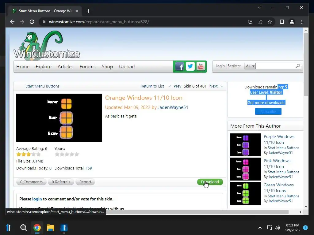This screenshot has height=235, width=314.
Task: Open the Start button on the taskbar
Action: [8, 227]
